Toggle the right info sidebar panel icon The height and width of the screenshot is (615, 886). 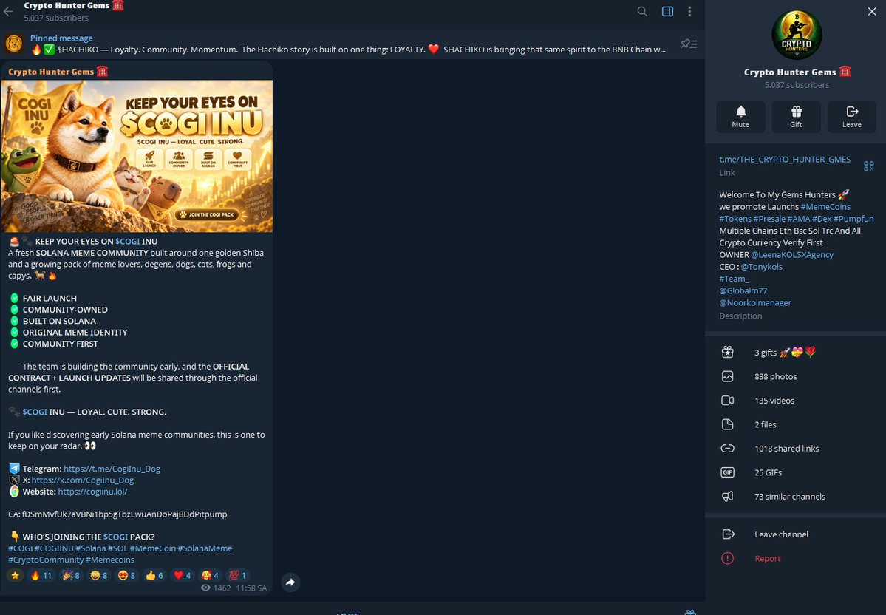[x=667, y=11]
